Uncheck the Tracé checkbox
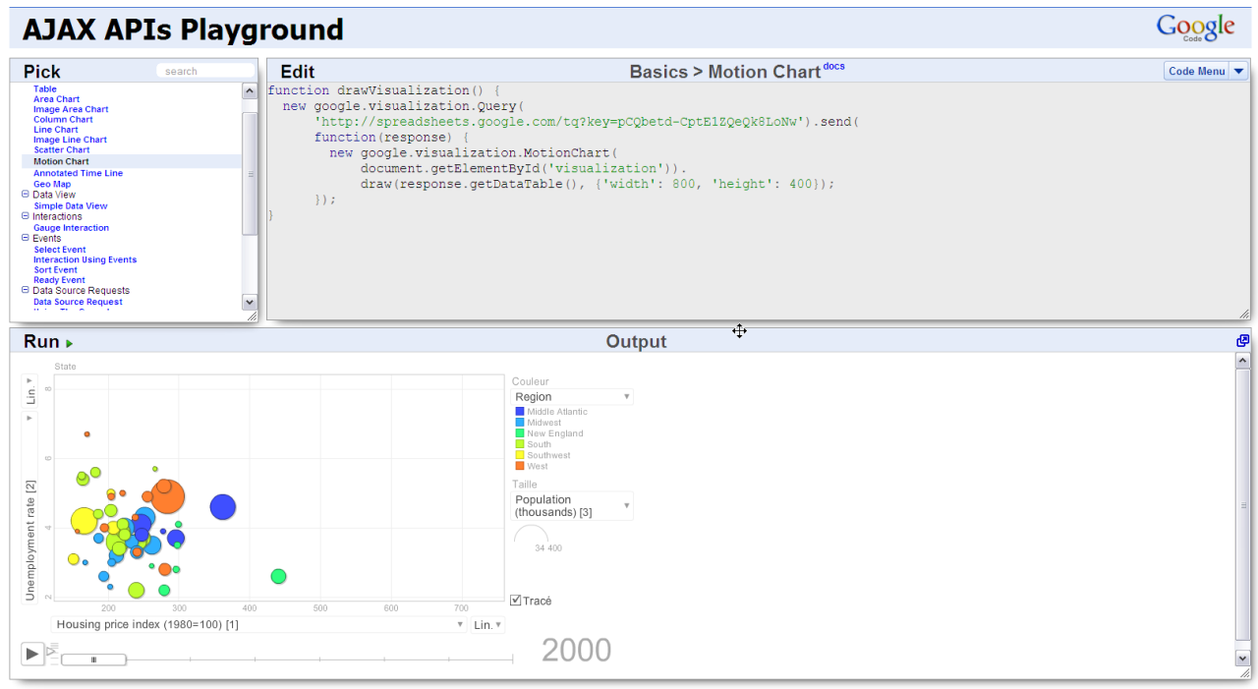The image size is (1258, 689). (x=515, y=600)
